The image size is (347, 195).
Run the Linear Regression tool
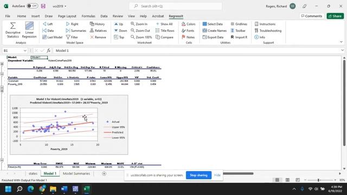(29, 30)
